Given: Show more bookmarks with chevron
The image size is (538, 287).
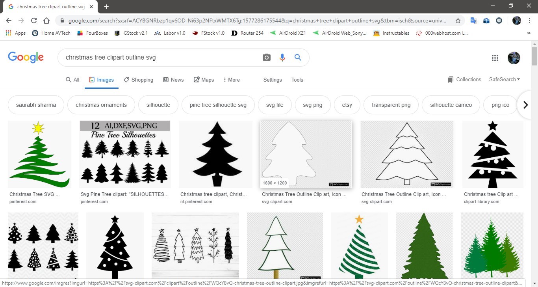Looking at the screenshot, I should pyautogui.click(x=529, y=33).
